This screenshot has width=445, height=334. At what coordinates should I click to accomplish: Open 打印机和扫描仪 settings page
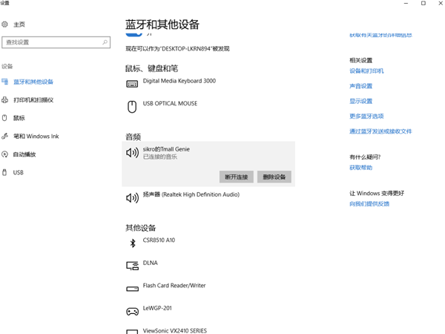(33, 99)
